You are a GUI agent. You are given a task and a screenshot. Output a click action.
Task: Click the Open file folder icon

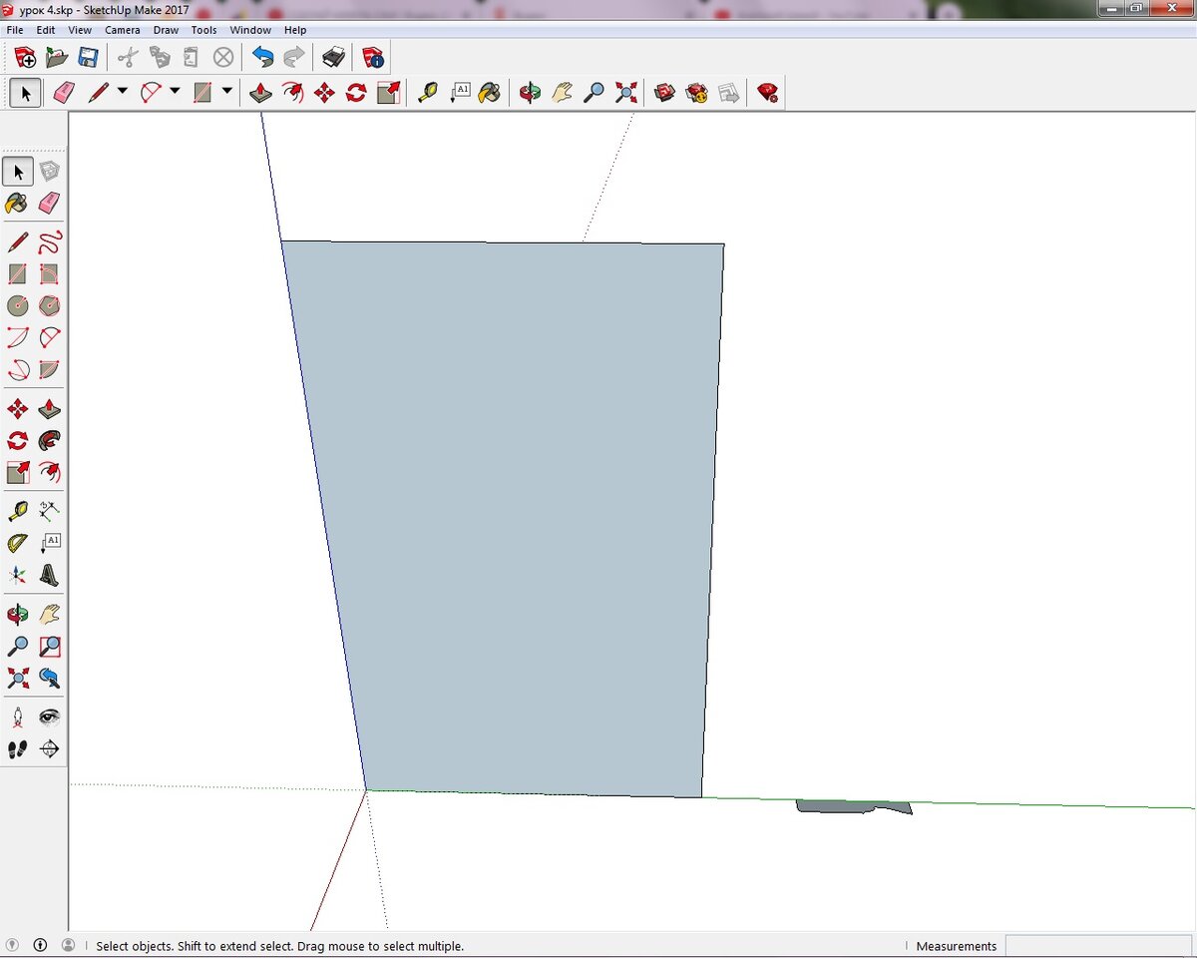[x=57, y=57]
